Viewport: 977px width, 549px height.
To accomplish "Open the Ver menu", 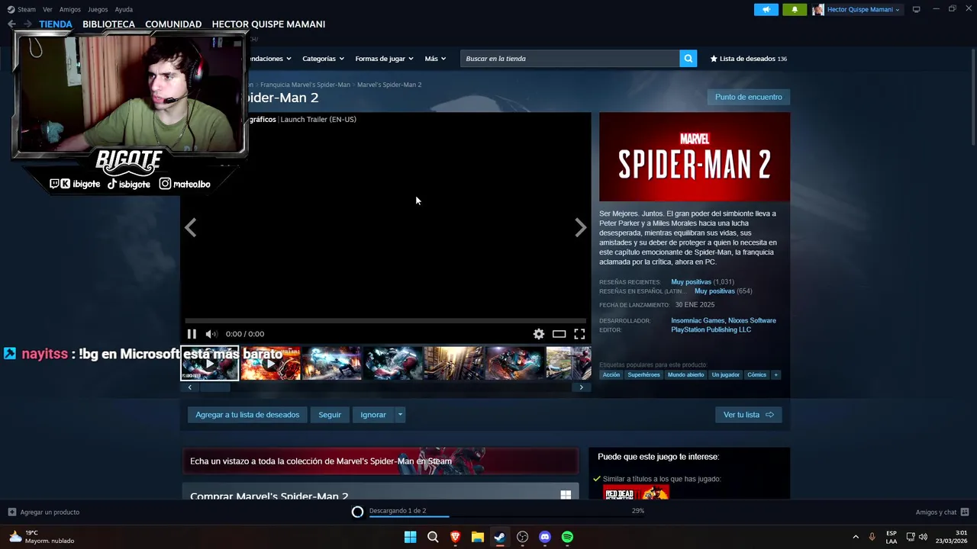I will [x=47, y=9].
